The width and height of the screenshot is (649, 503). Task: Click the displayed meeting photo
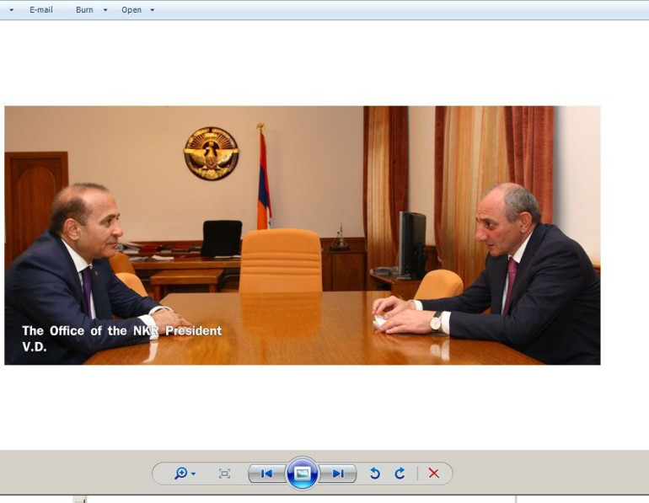(x=302, y=235)
